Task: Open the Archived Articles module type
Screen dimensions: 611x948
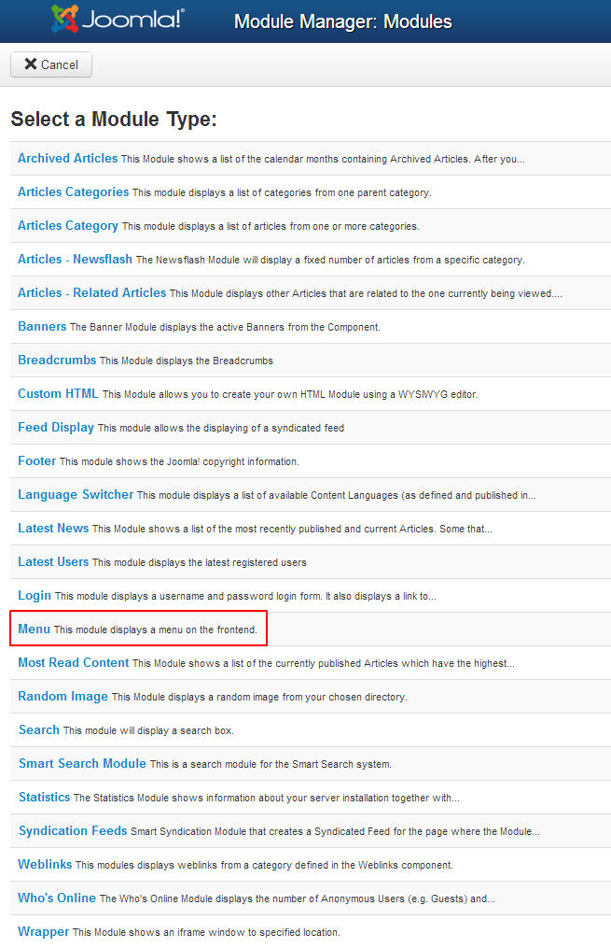Action: pos(67,159)
